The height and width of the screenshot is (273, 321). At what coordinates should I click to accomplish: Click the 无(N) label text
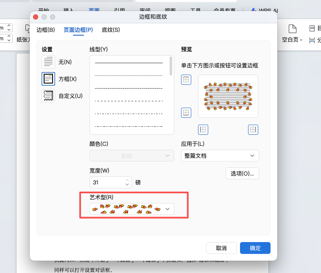pos(65,62)
